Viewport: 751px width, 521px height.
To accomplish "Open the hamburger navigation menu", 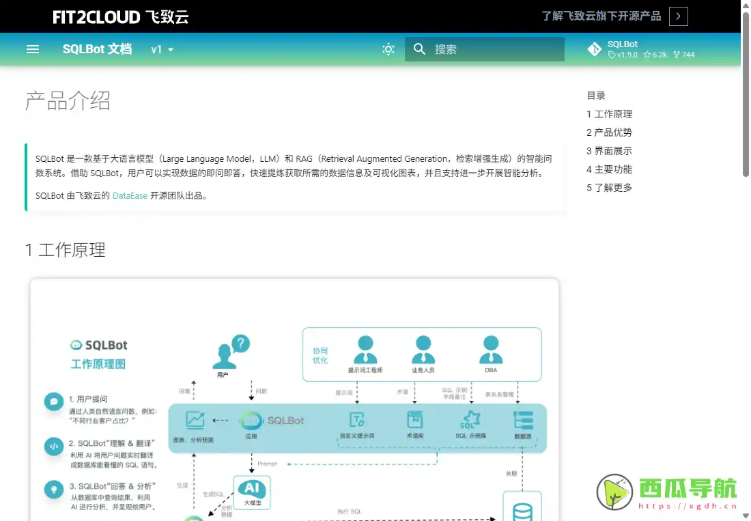I will [x=33, y=49].
